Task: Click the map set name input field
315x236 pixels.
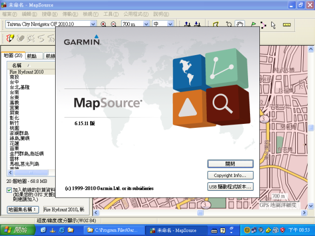Action: tap(64, 210)
